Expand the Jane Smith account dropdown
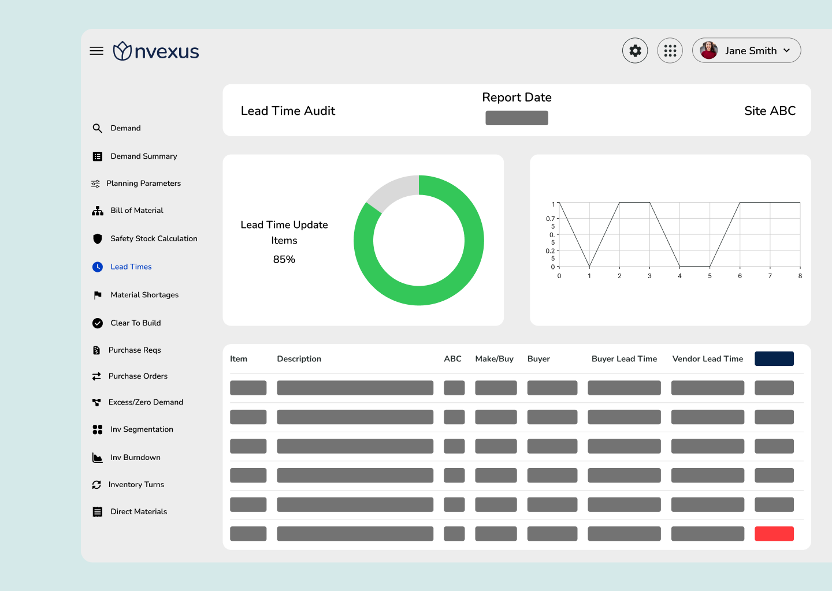832x591 pixels. [786, 51]
